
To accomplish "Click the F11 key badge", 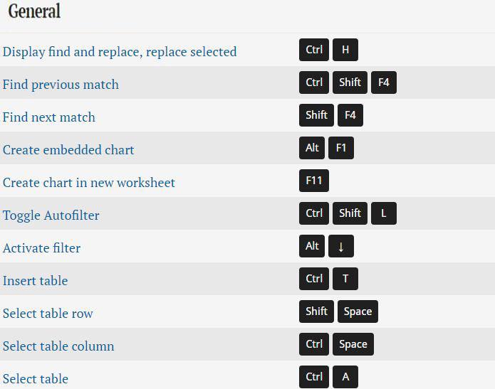I will (314, 181).
